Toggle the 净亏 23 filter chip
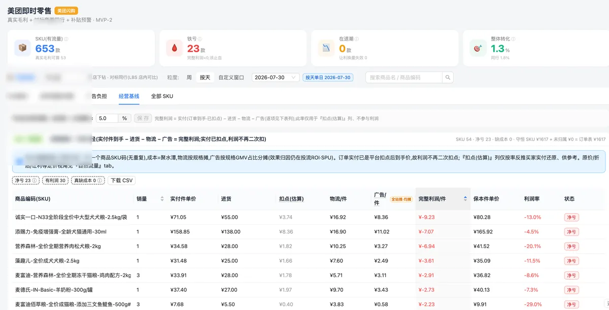Screen dimensions: 609x310 click(26, 181)
